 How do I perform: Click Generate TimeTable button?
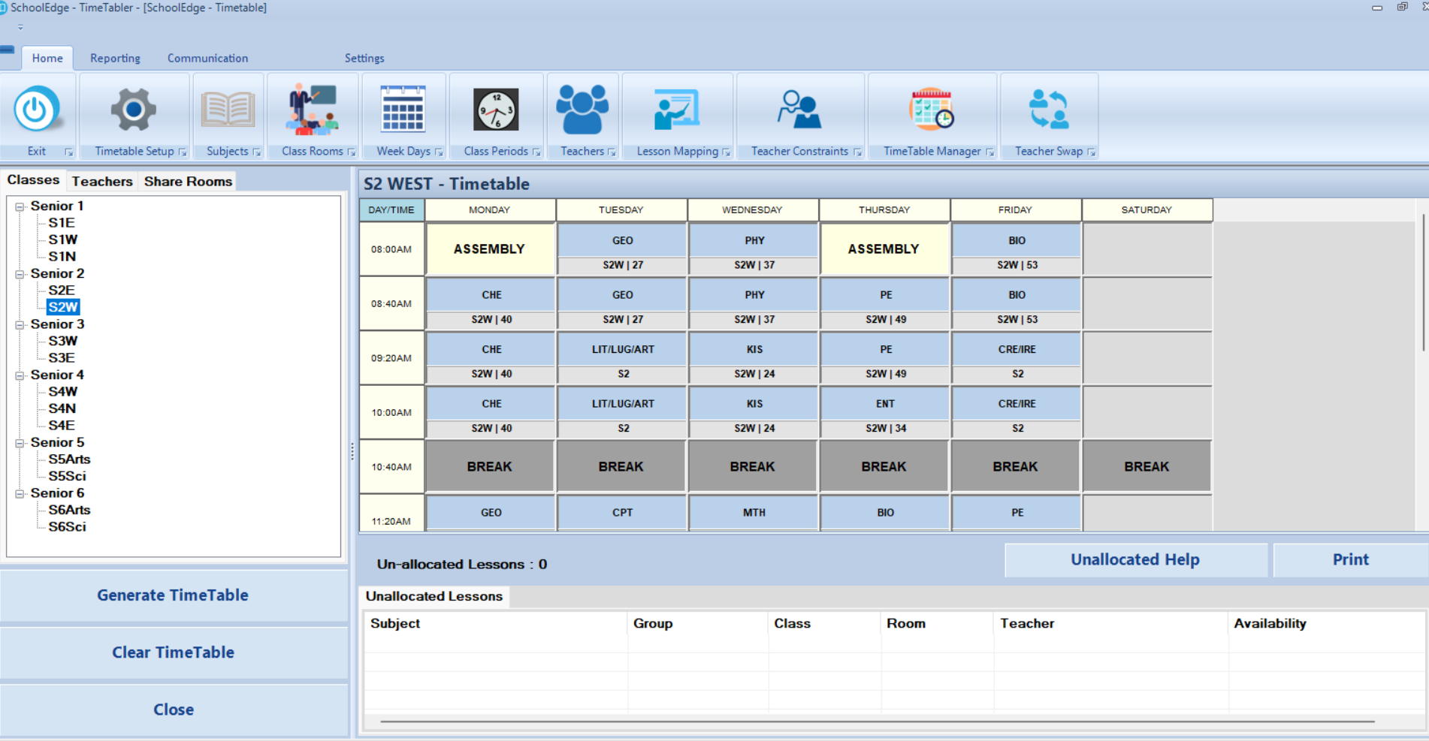(173, 595)
